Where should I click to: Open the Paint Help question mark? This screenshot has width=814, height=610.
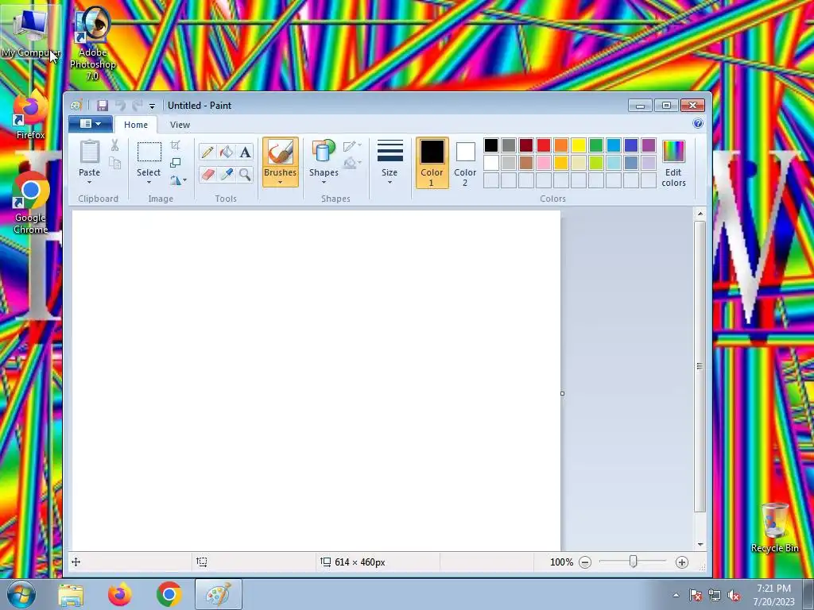pos(698,123)
